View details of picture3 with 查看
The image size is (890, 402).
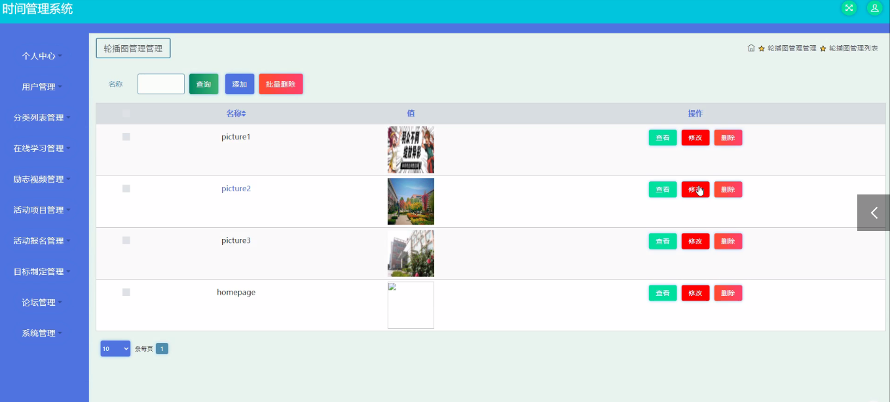click(663, 241)
